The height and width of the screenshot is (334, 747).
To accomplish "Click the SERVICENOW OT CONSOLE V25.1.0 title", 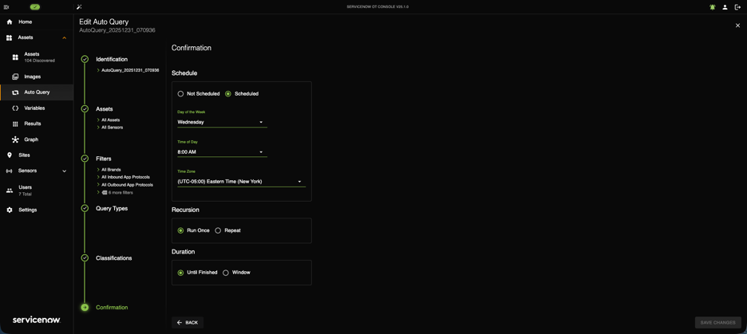I will click(x=377, y=7).
